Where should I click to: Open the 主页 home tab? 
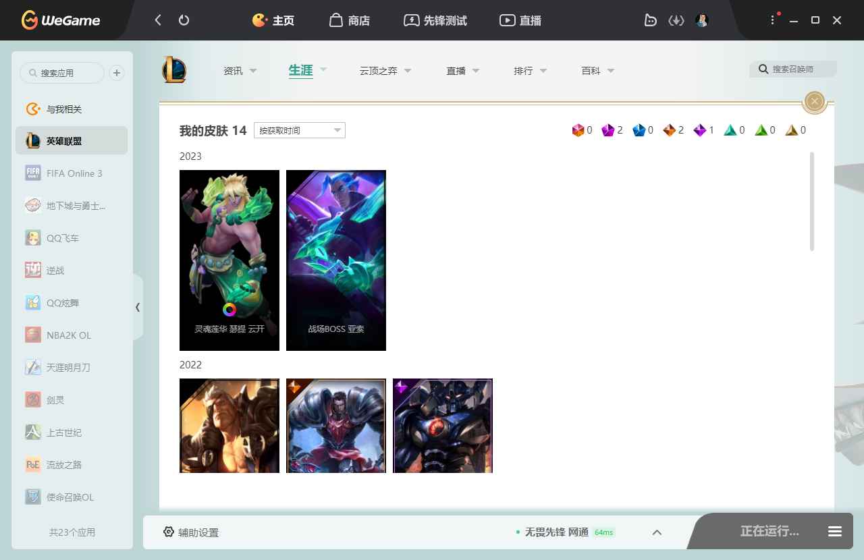[x=273, y=20]
